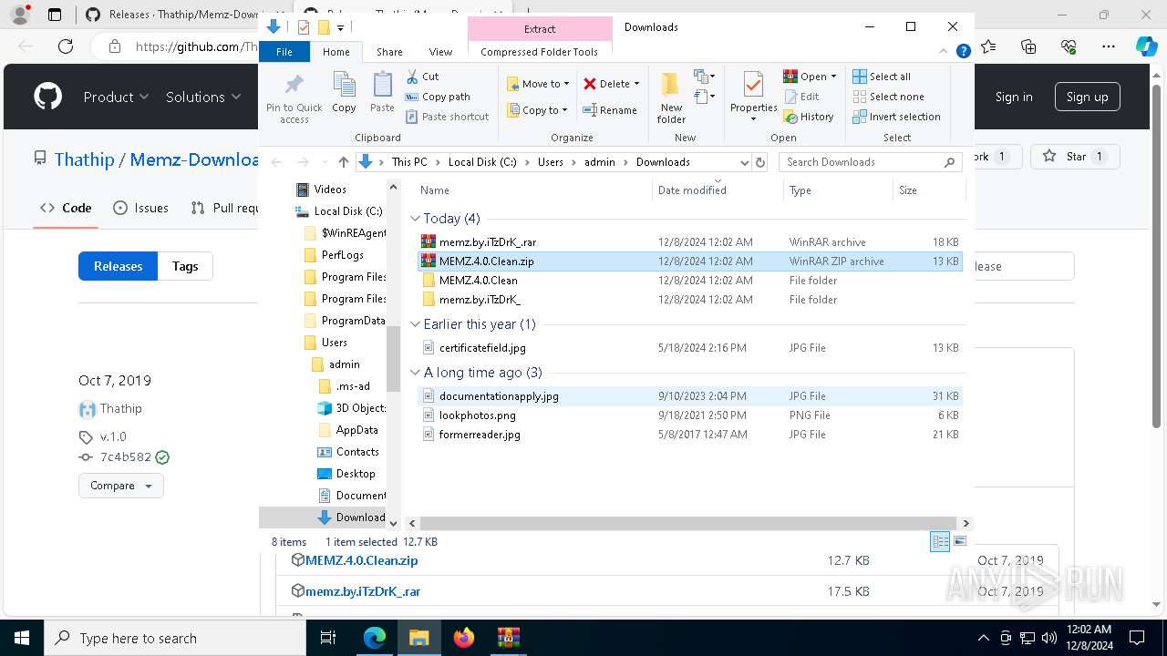Click Pin to Quick access icon

294,86
